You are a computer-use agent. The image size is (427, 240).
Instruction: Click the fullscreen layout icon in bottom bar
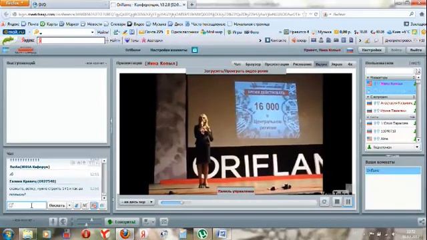(x=163, y=222)
